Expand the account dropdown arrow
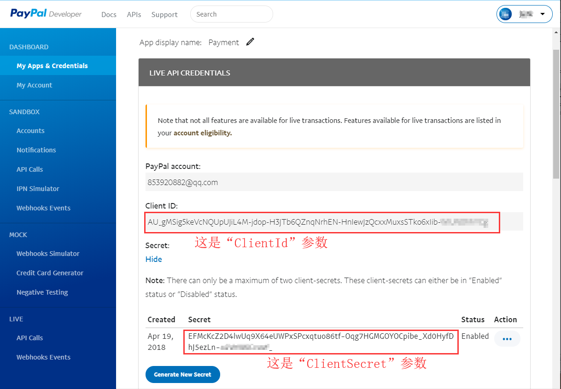 [x=543, y=14]
